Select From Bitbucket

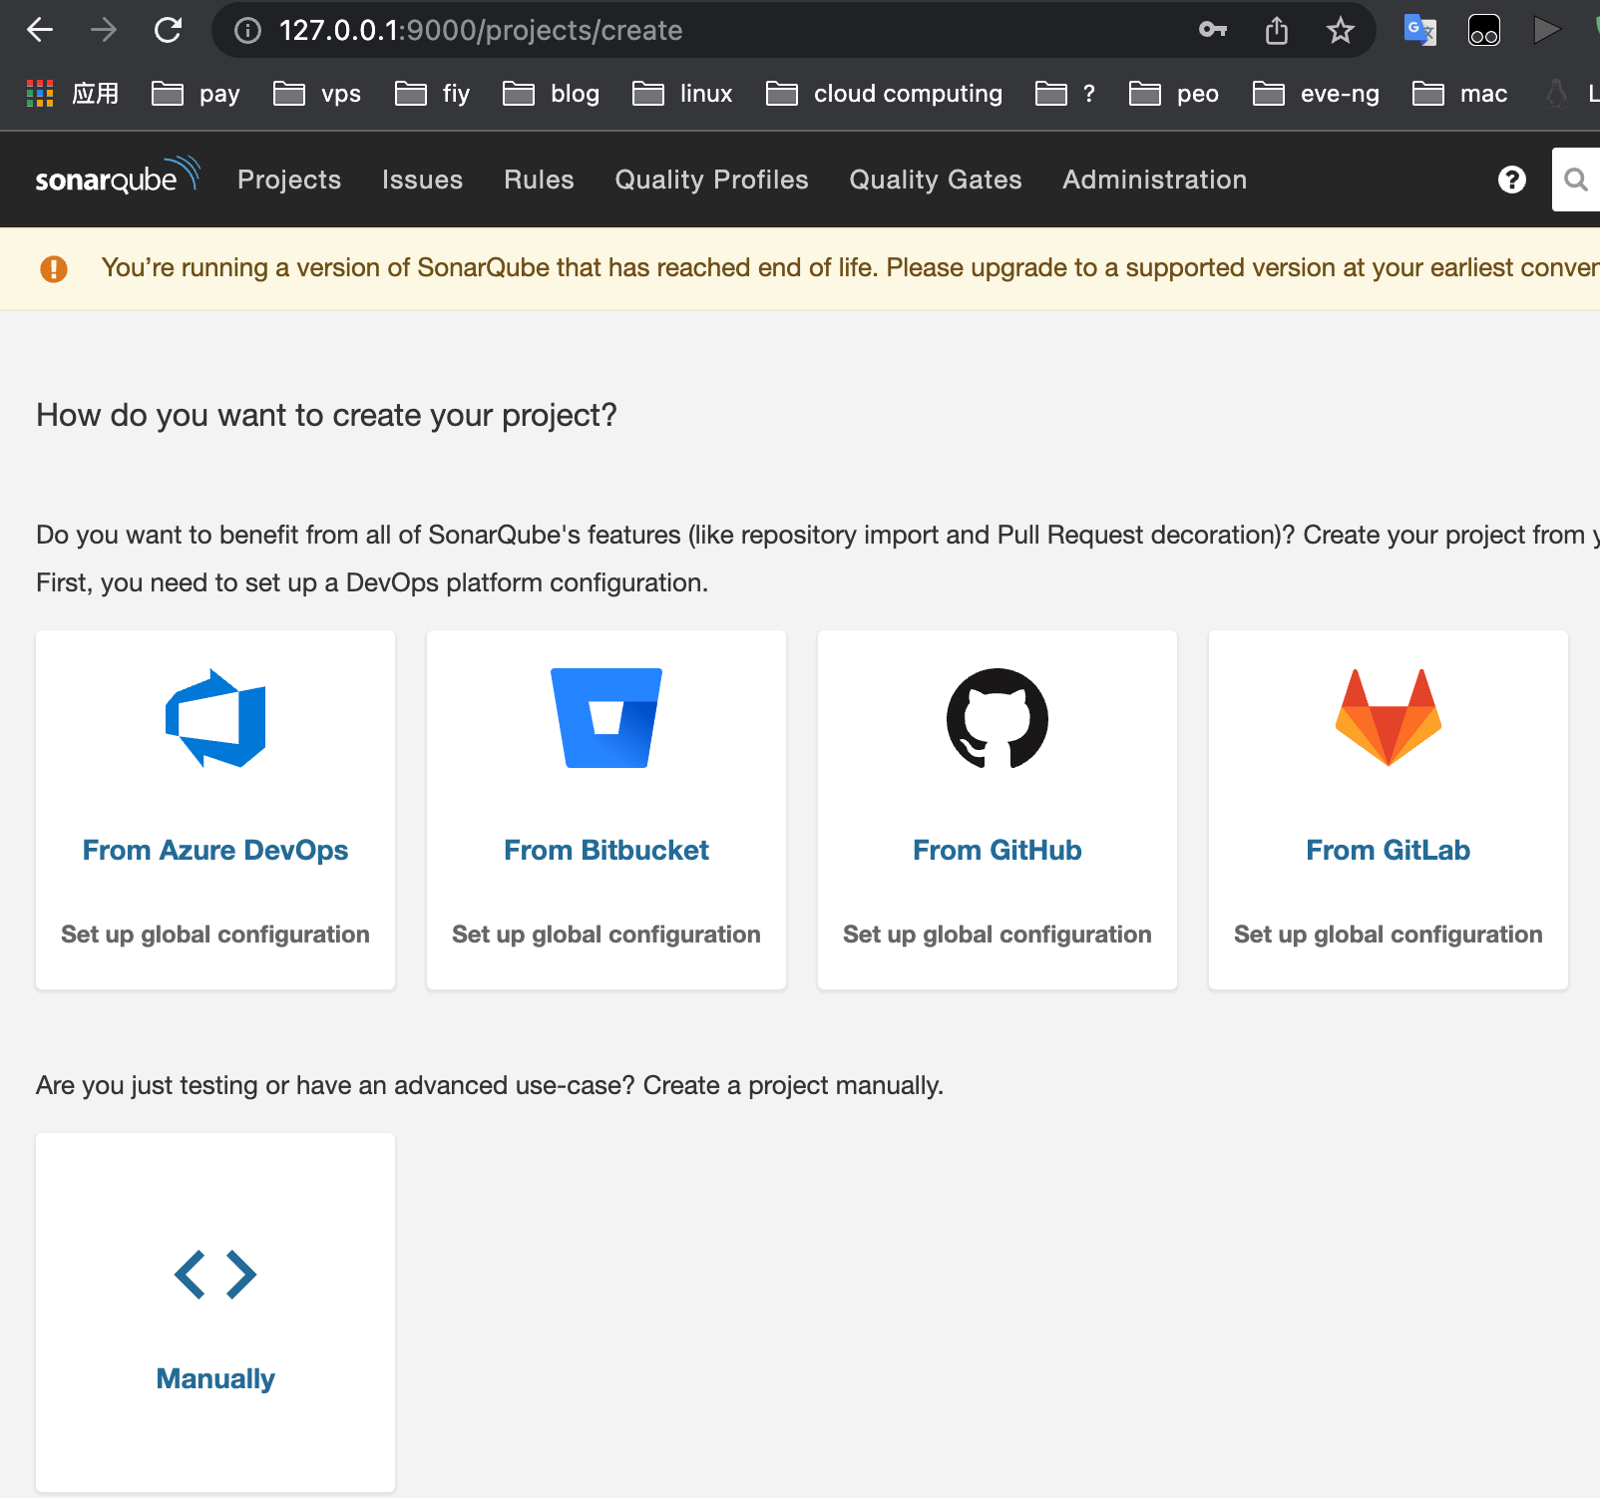click(606, 850)
